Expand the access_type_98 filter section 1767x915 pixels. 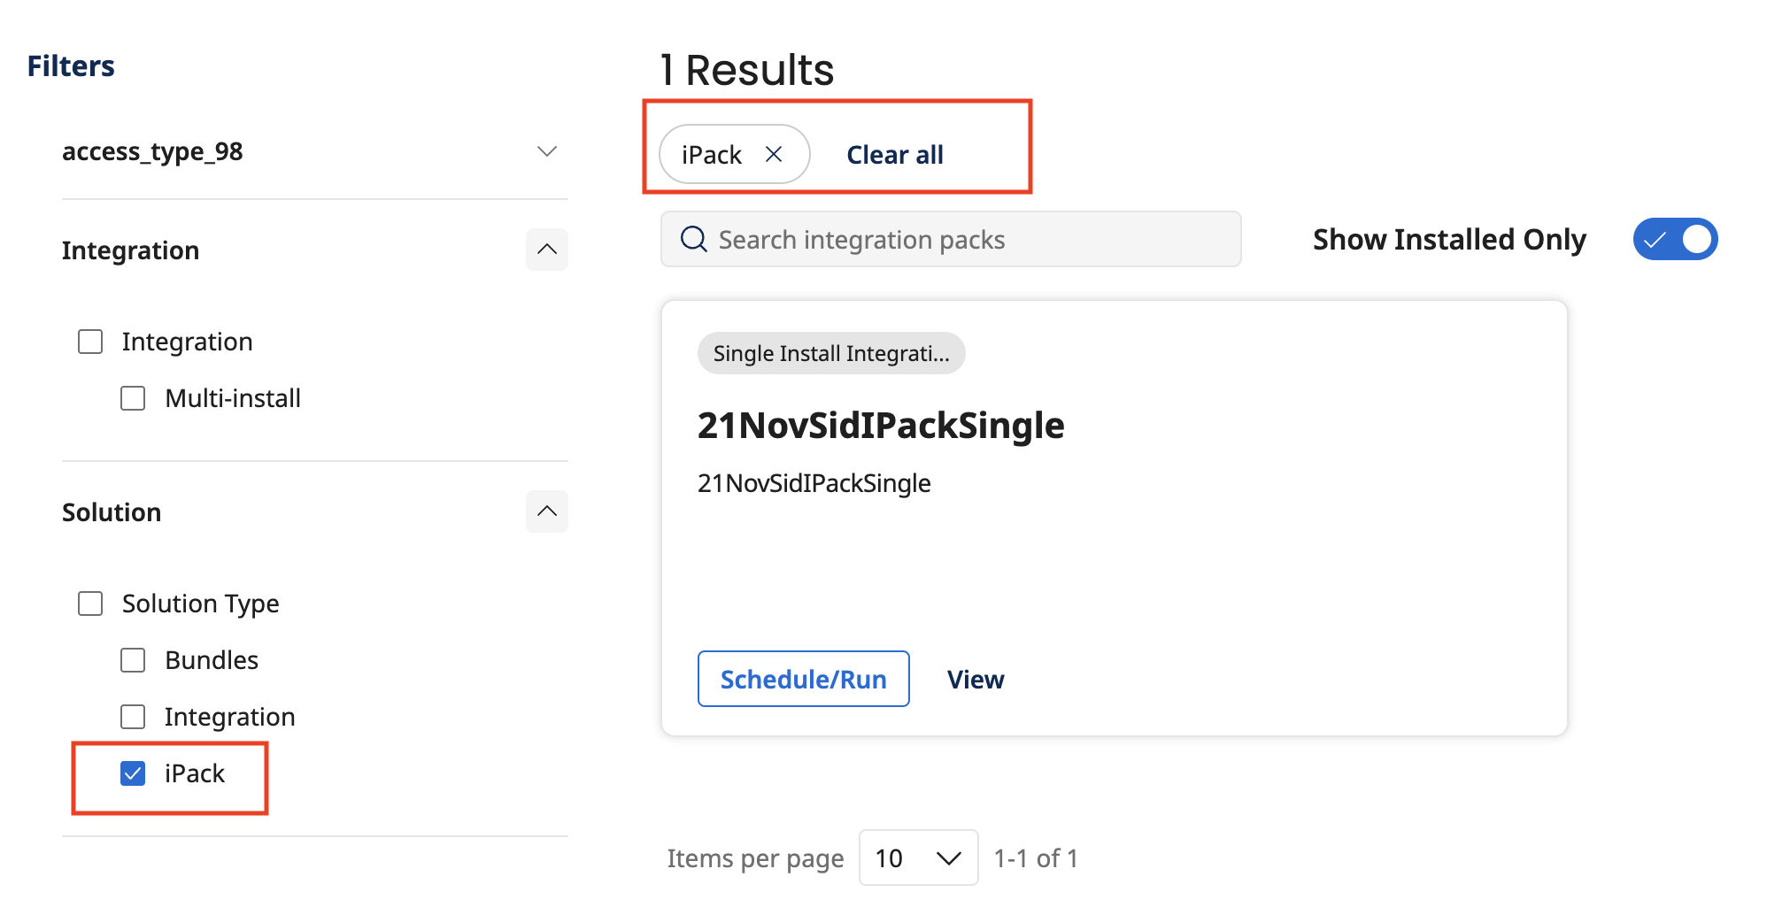pos(546,152)
